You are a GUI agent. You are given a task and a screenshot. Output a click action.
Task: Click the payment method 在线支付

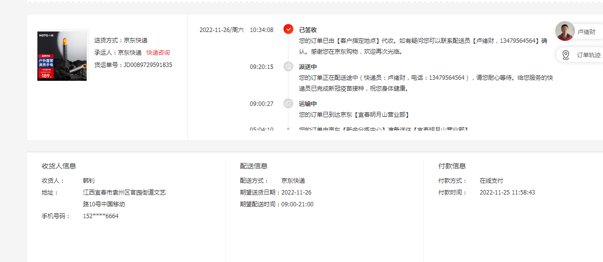(x=492, y=181)
